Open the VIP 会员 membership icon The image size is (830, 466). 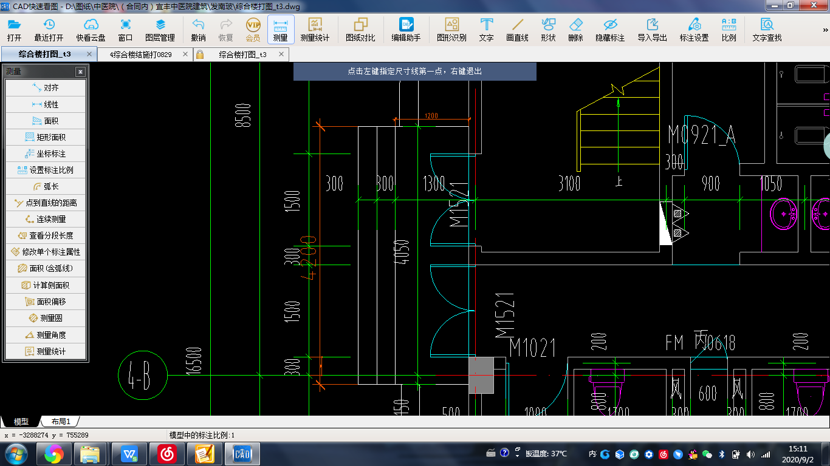(x=253, y=24)
